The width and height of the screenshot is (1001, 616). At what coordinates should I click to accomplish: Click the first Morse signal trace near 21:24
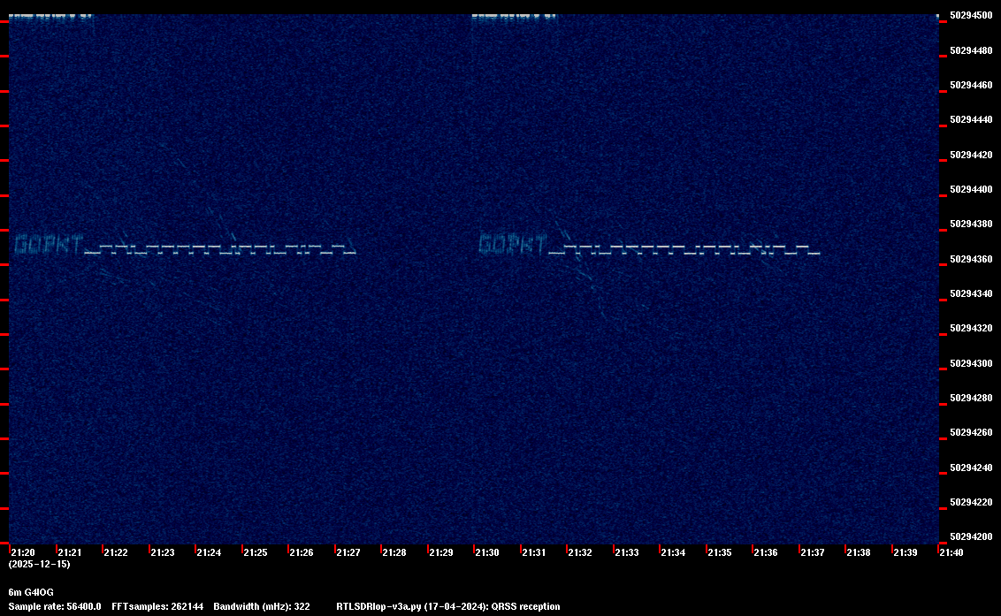click(x=221, y=249)
